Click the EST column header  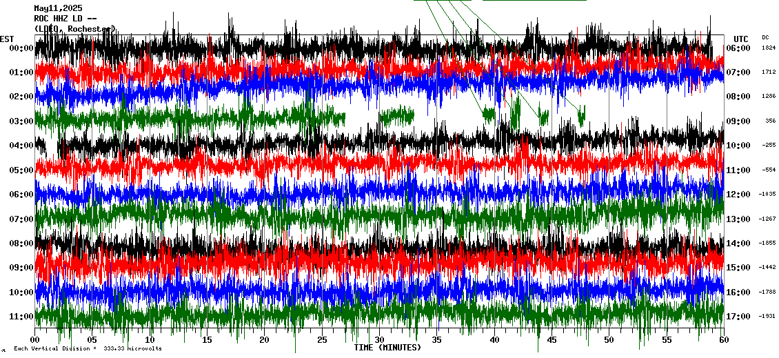pos(7,39)
